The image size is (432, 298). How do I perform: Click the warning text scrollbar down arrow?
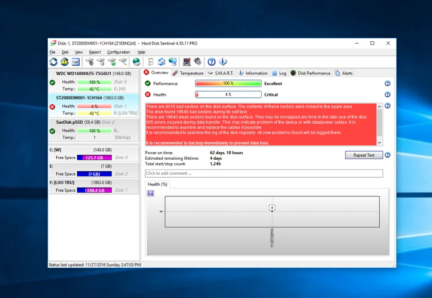(379, 142)
